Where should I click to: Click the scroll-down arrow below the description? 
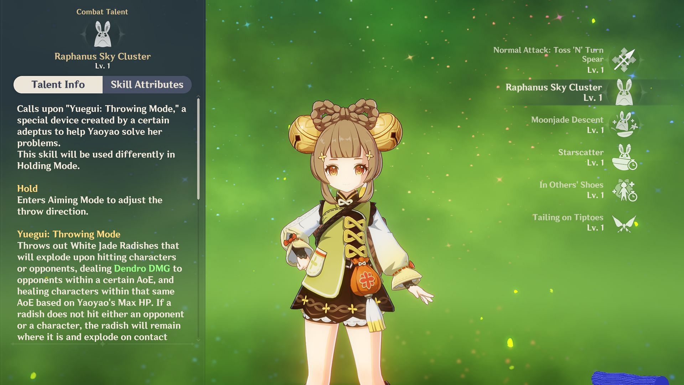[x=198, y=340]
